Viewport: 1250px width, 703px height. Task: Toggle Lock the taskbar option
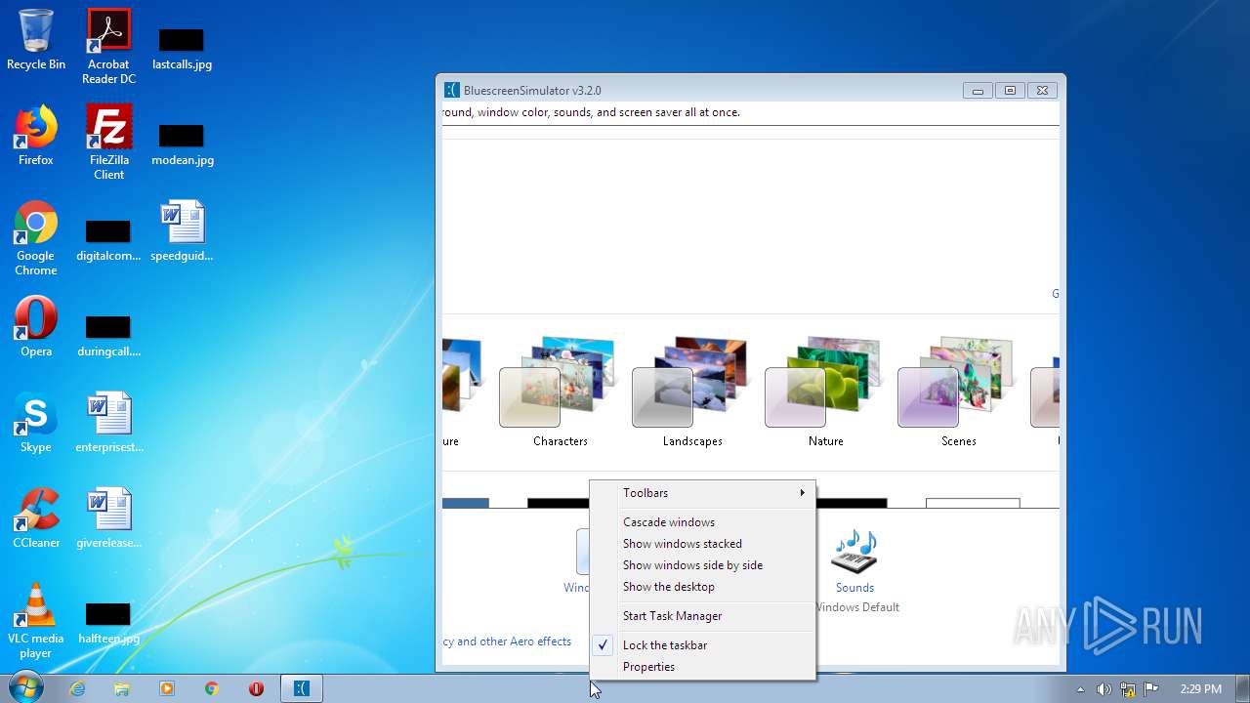702,645
